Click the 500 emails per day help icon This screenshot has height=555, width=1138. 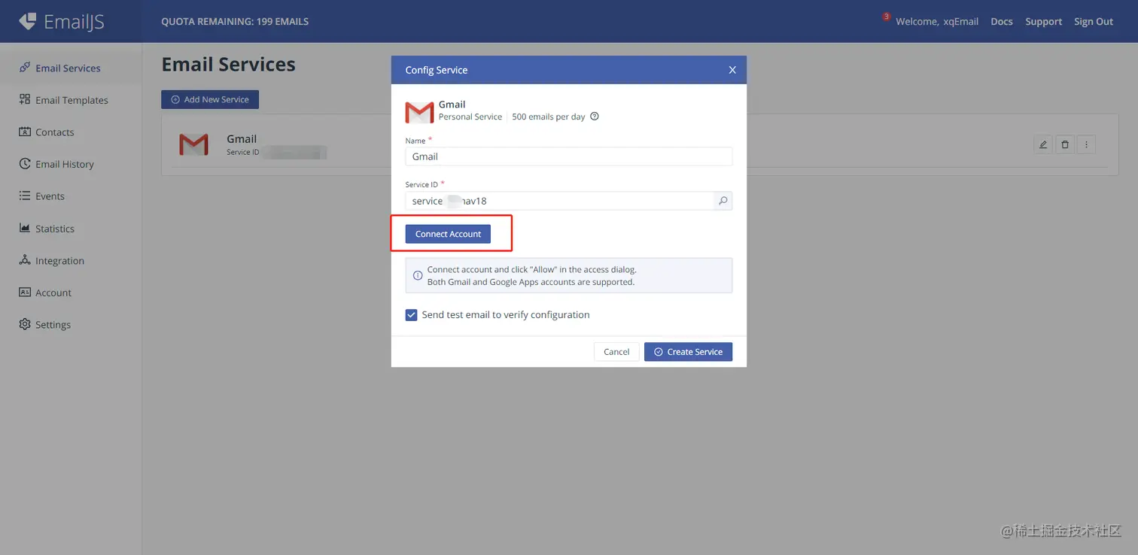coord(595,117)
